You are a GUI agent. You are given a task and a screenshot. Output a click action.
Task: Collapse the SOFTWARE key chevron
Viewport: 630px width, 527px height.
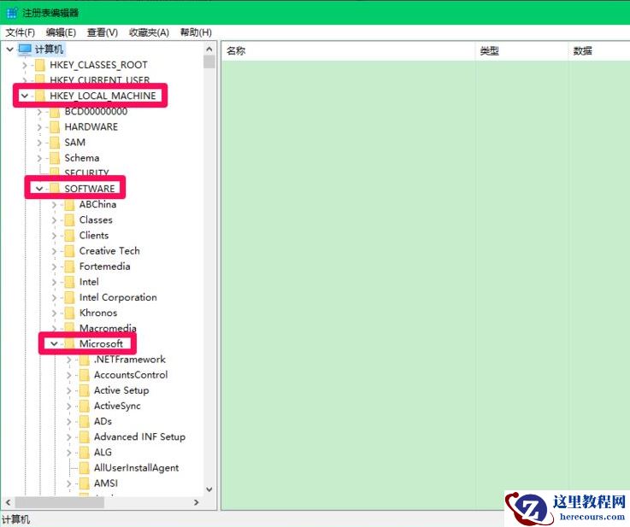(39, 189)
